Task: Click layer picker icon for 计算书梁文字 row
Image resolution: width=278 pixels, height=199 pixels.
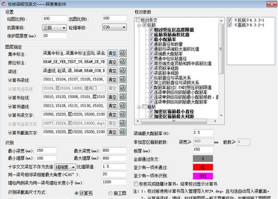Action: (x=122, y=114)
